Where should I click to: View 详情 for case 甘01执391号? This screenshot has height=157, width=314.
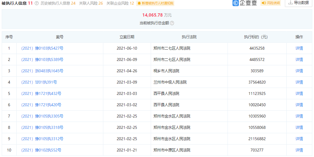pyautogui.click(x=299, y=82)
